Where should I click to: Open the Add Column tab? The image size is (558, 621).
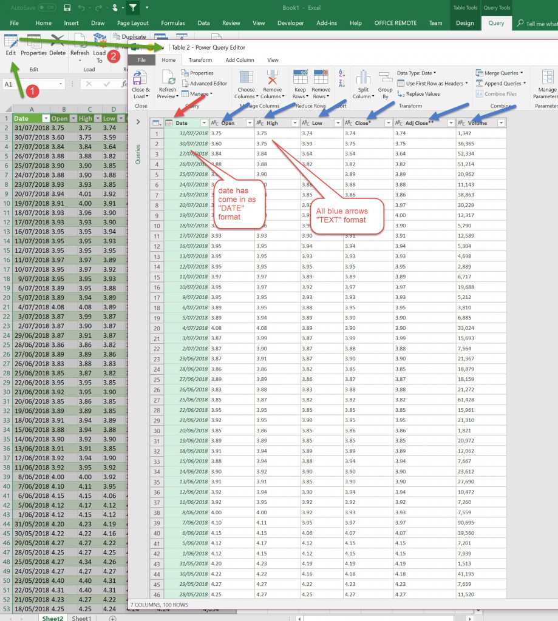coord(239,60)
